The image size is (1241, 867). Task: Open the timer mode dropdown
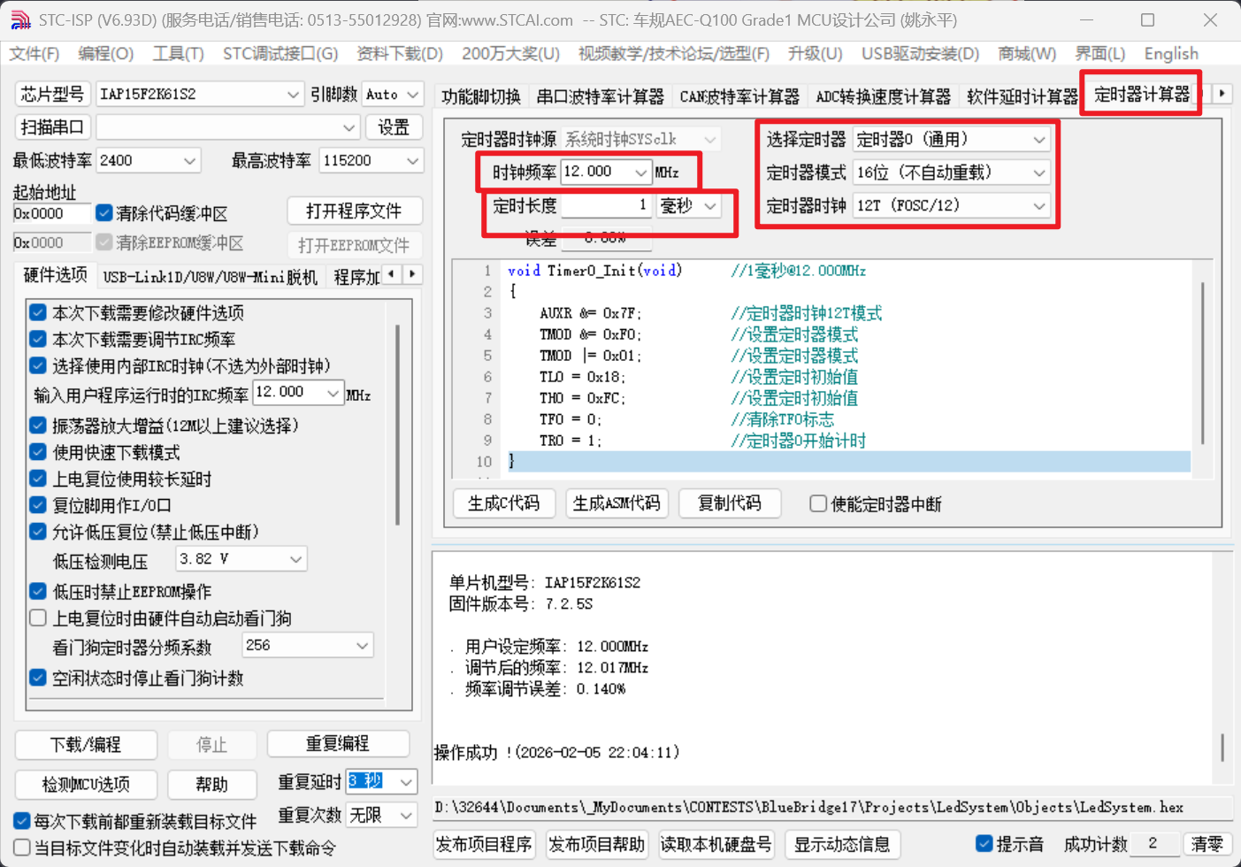pos(1038,173)
